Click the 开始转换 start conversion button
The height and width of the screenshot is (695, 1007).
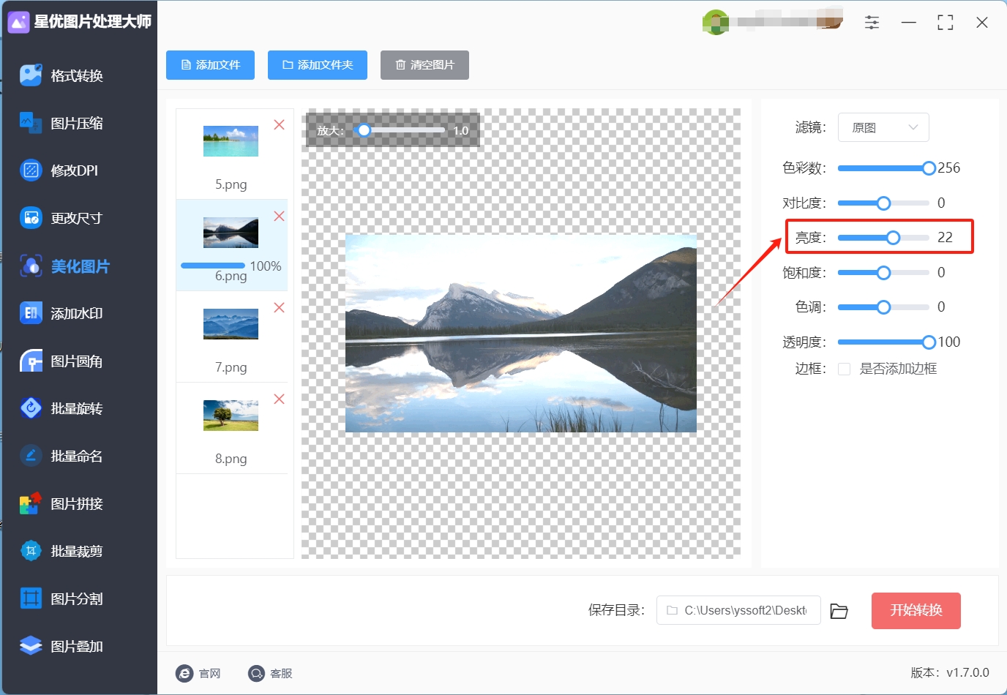916,611
